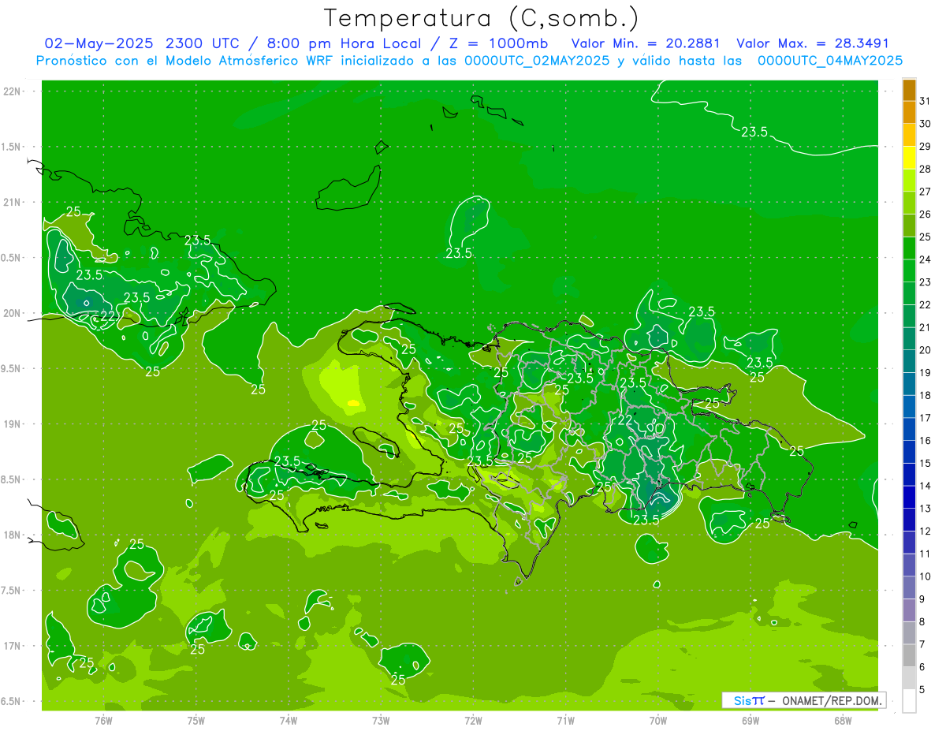946x731 pixels.
Task: Click the purple legend band between 9 and 10
Action: tap(909, 588)
